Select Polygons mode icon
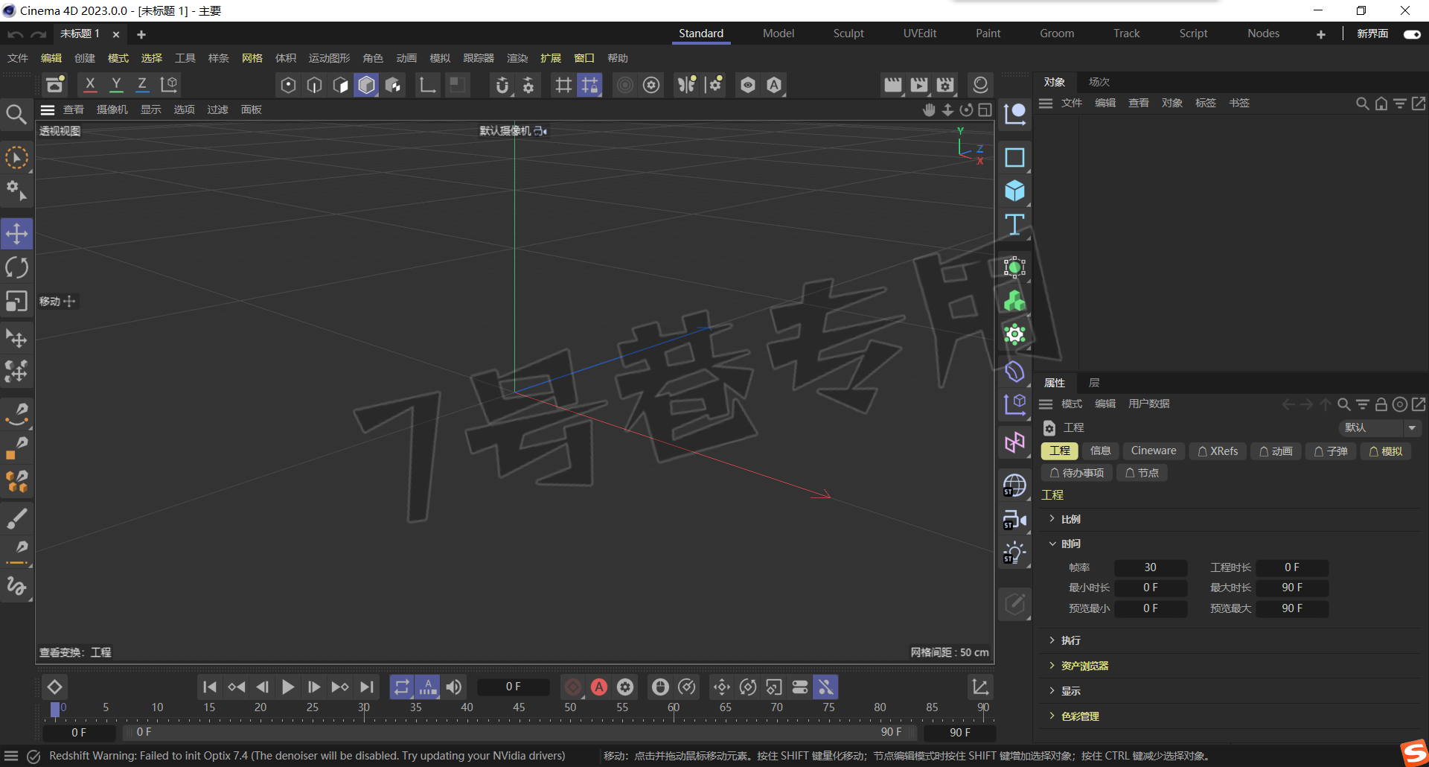The height and width of the screenshot is (767, 1429). (x=340, y=85)
